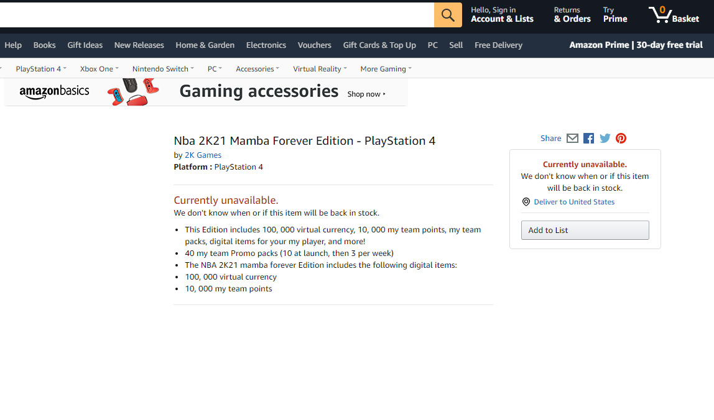Open the shopping basket icon
The height and width of the screenshot is (420, 714).
[x=660, y=14]
